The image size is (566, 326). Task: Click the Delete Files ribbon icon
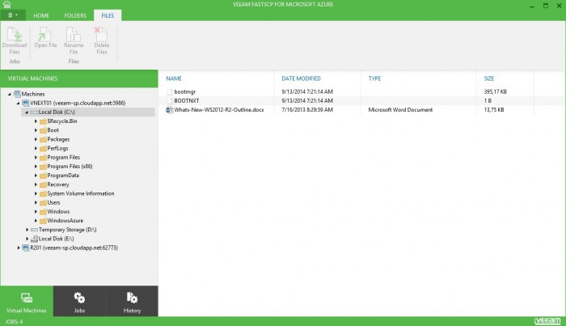pyautogui.click(x=101, y=36)
